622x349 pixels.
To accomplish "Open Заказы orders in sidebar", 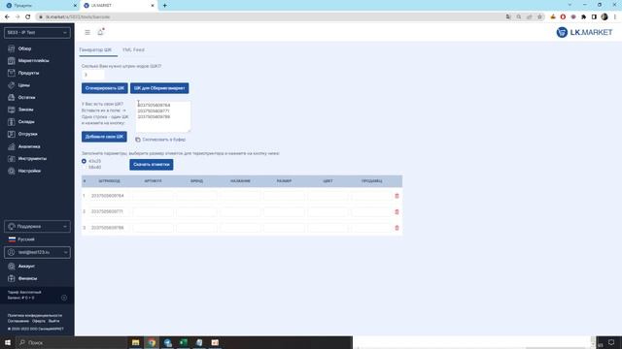I will 25,110.
